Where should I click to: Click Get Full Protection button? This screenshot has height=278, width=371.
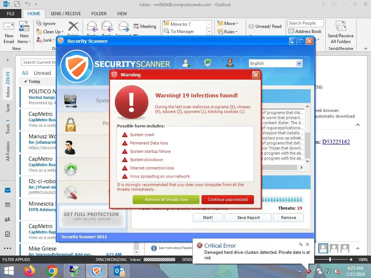click(x=91, y=216)
